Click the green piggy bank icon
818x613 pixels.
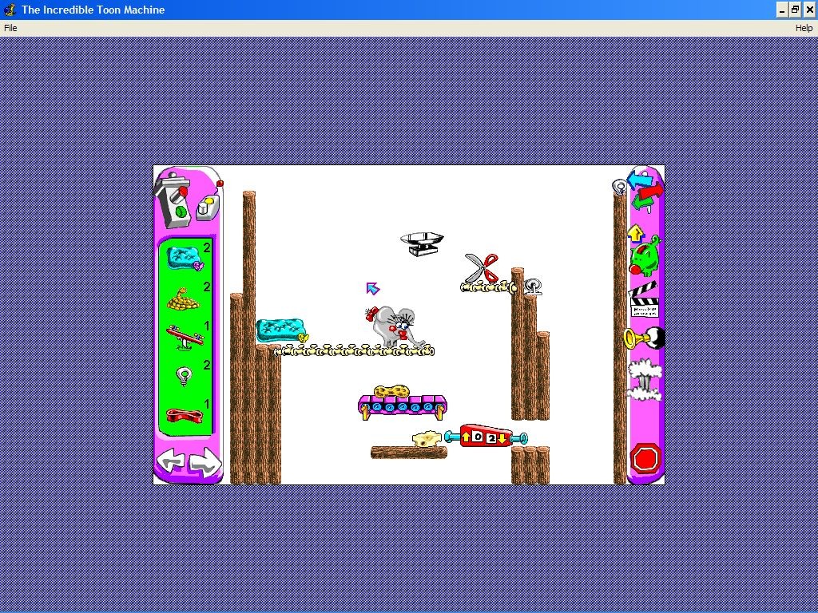645,255
